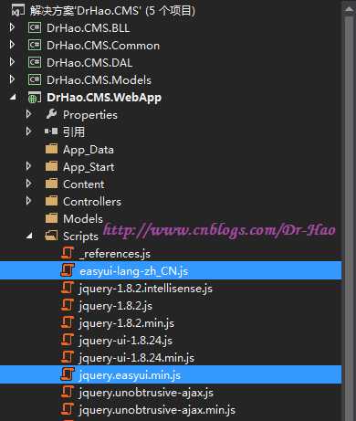The width and height of the screenshot is (356, 421).
Task: Expand the DrHao.CMS.DAL project node
Action: (12, 62)
